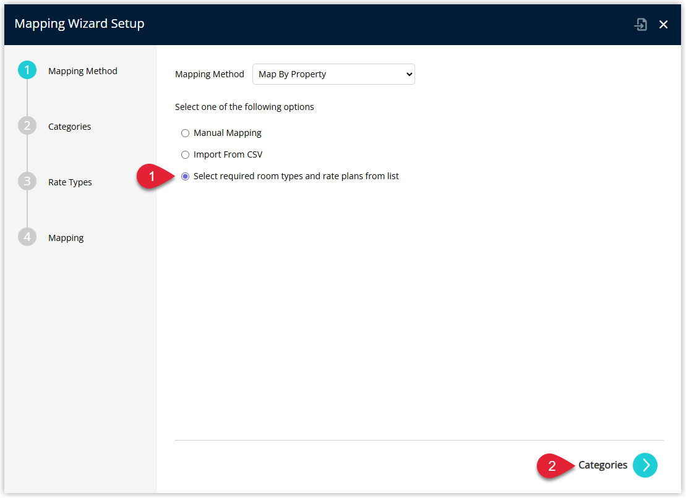Screen dimensions: 686x498
Task: Click 'Select one of the following options' text
Action: (244, 107)
